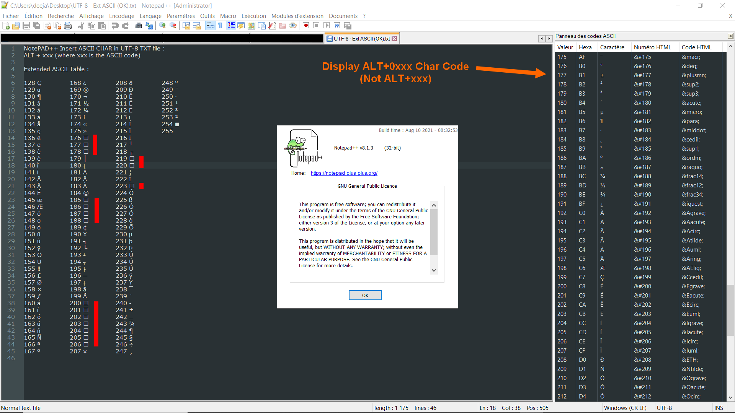The width and height of the screenshot is (735, 413).
Task: Undo the last action via toolbar
Action: [x=115, y=26]
